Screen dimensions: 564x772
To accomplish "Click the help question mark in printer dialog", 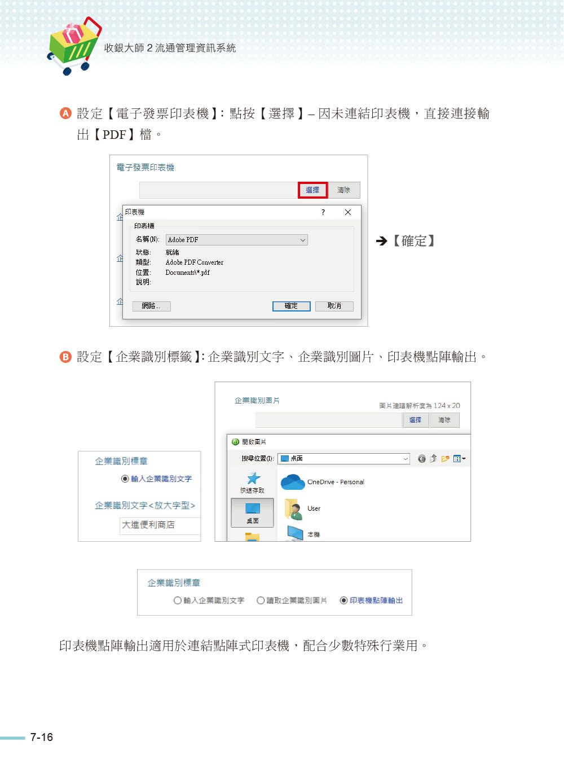I will (323, 212).
